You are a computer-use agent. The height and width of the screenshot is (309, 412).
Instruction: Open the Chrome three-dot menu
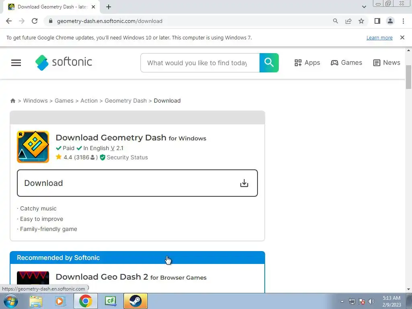tap(403, 21)
